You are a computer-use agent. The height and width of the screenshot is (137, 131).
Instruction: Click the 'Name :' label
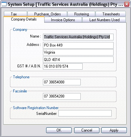click(35, 36)
